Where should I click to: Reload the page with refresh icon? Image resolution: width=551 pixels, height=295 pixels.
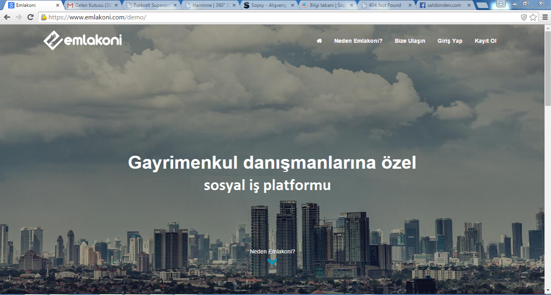pos(30,17)
